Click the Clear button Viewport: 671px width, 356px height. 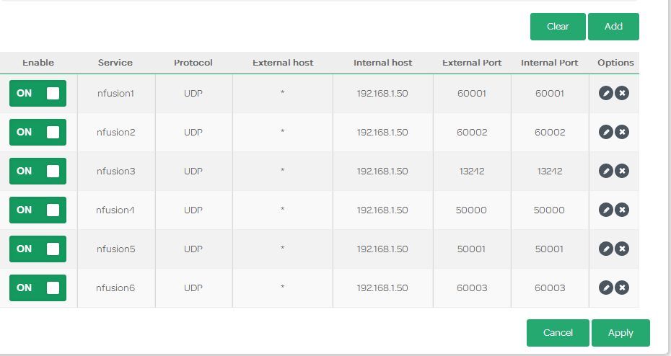(558, 27)
